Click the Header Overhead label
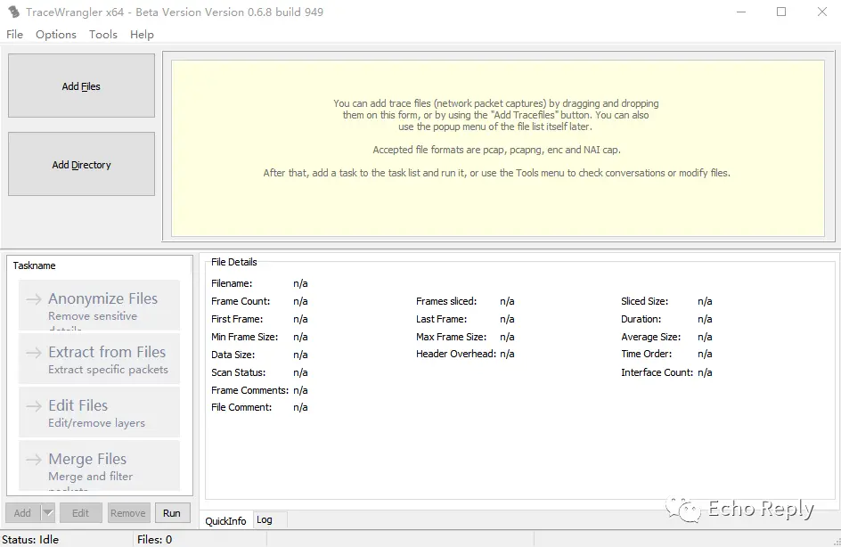The image size is (841, 547). tap(456, 354)
